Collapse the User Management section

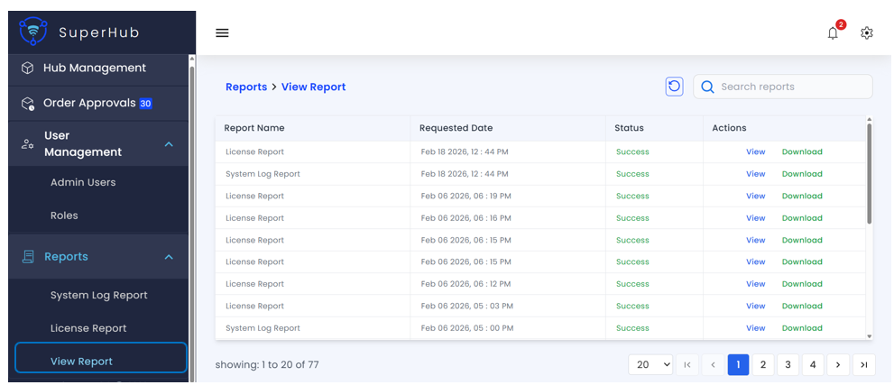click(x=169, y=144)
